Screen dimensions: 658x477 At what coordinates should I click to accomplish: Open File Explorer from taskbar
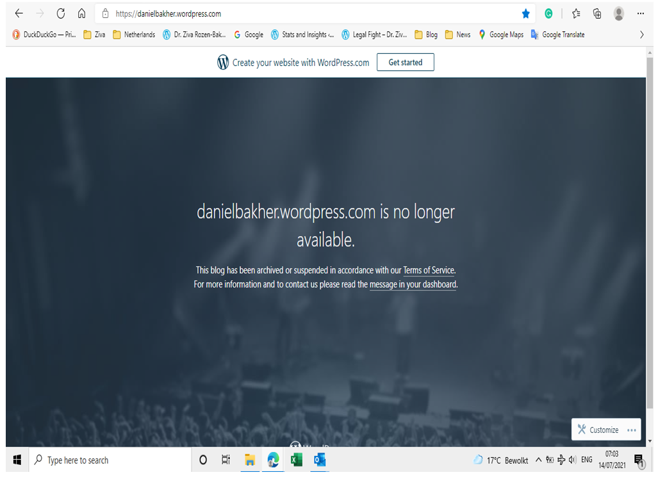(250, 460)
